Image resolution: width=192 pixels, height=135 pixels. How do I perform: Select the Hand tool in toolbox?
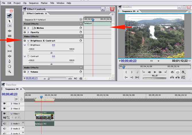pos(9,67)
